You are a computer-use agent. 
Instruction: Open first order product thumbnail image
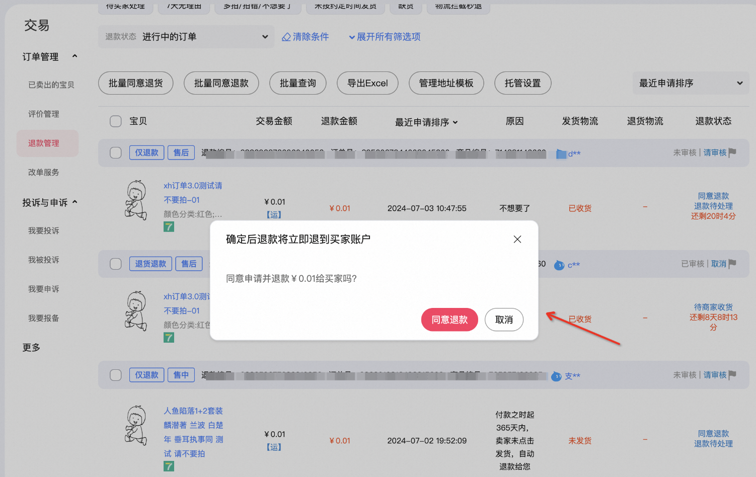(136, 200)
